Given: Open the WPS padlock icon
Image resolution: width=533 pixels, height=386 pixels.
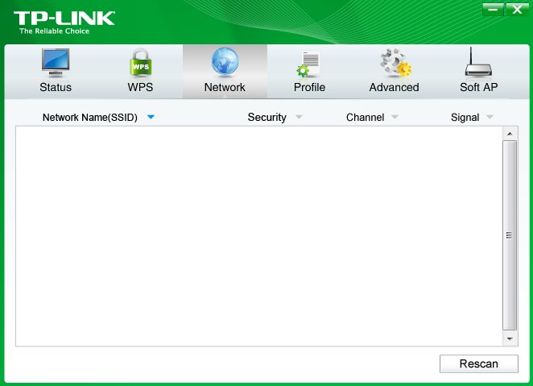Looking at the screenshot, I should (x=140, y=62).
